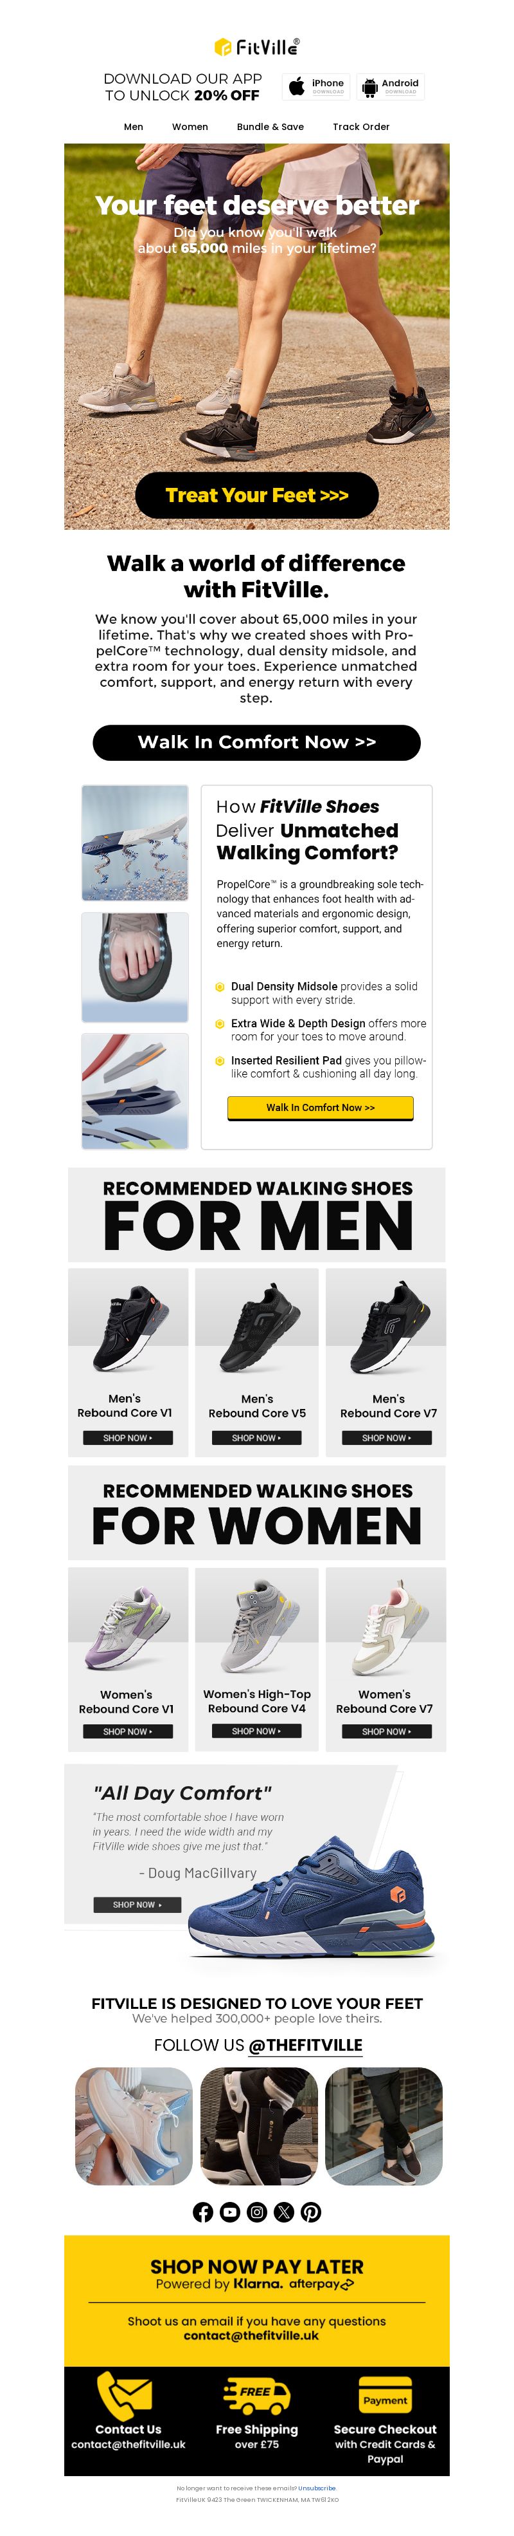The image size is (514, 2536).
Task: Open the PropelCore sole springs thumbnail
Action: (135, 843)
